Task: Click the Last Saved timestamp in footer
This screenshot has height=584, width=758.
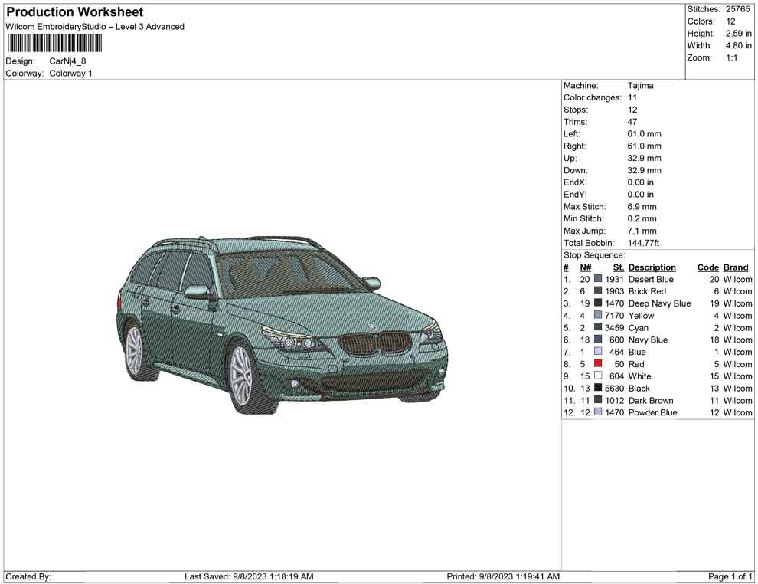Action: (249, 576)
